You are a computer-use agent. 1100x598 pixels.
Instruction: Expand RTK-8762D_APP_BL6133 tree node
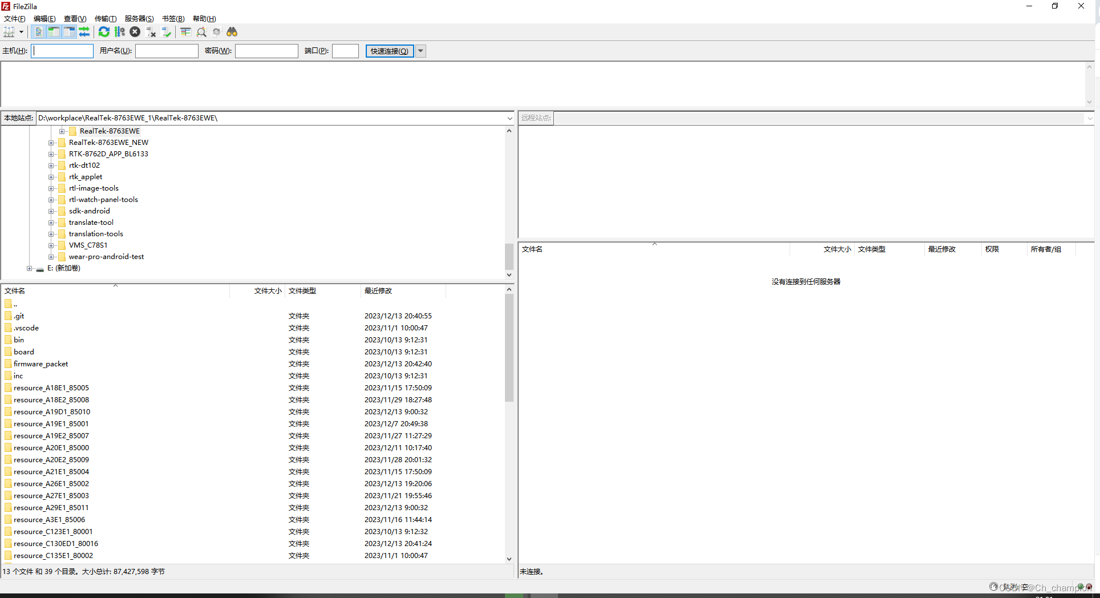point(51,154)
